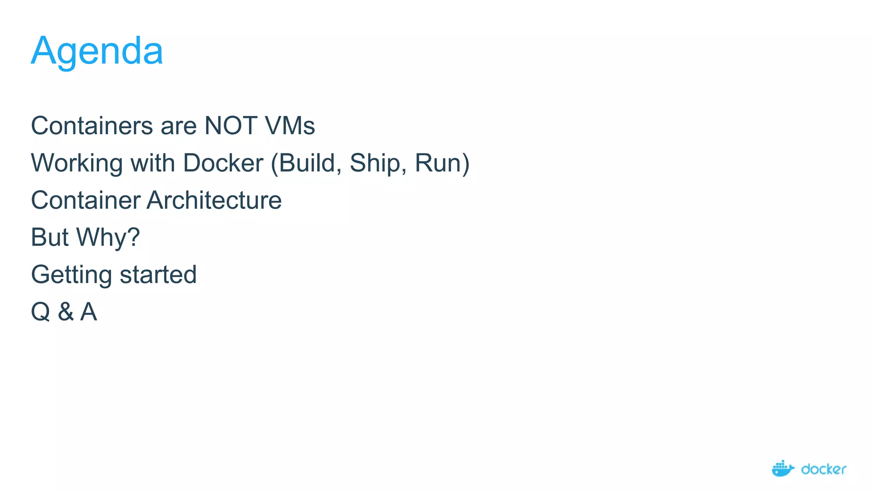Click the 'Getting started' agenda line
Viewport: 873px width, 491px height.
tap(113, 274)
